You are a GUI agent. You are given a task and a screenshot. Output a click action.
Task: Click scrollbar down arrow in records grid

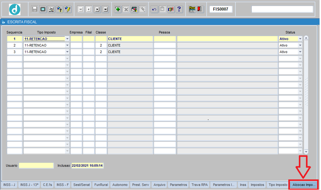tap(306, 152)
